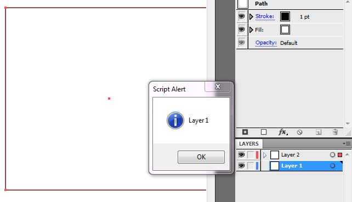This screenshot has width=352, height=202.
Task: Select the LAYERS panel tab
Action: 249,144
